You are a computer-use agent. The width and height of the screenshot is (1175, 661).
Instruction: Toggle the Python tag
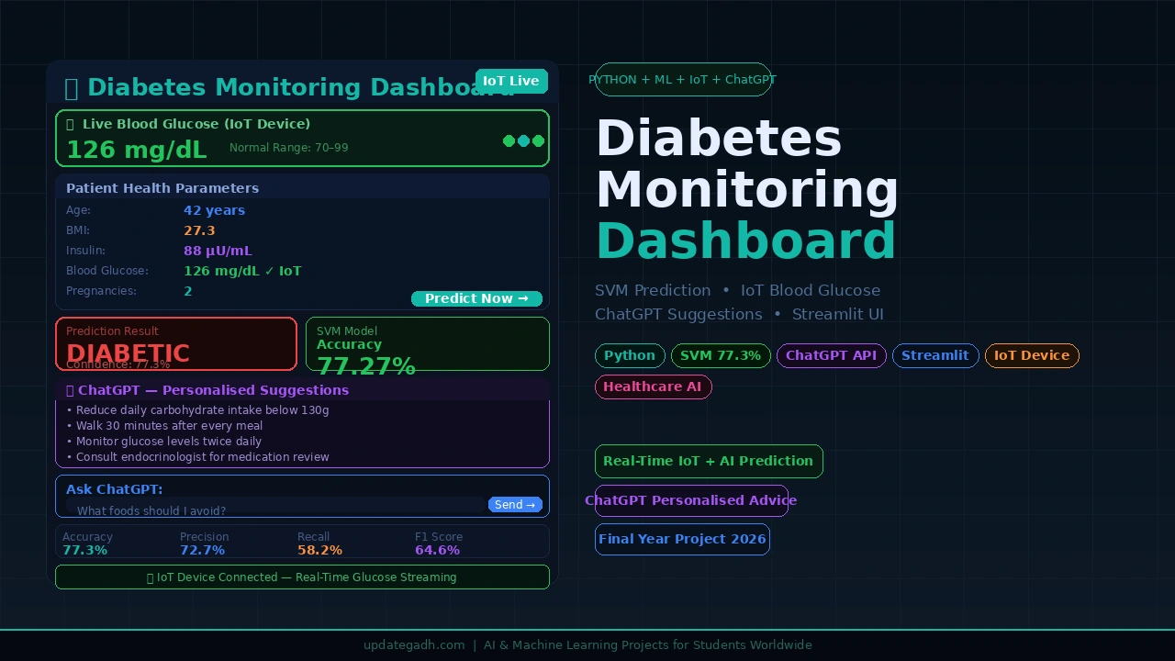click(630, 355)
